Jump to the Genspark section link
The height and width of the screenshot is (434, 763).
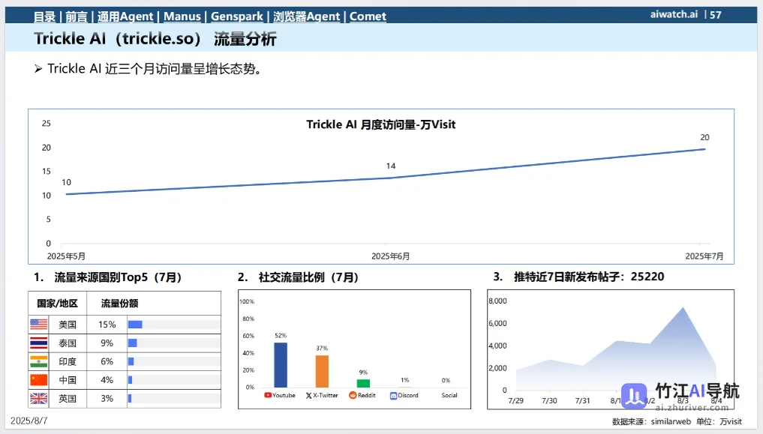237,16
